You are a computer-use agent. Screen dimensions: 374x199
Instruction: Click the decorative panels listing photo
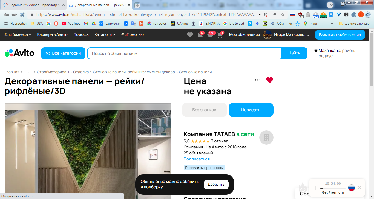point(88,151)
